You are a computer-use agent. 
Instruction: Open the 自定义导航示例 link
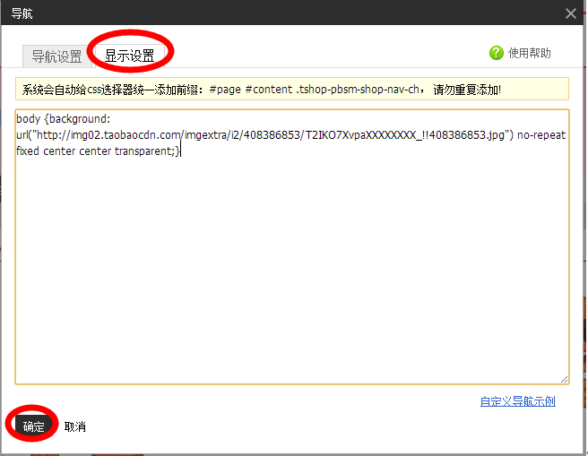[x=517, y=401]
